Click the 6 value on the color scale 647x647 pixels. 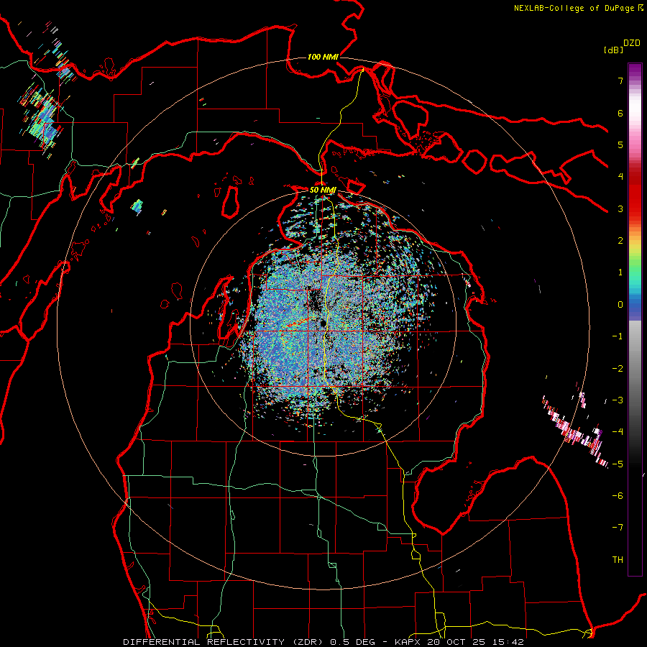pyautogui.click(x=620, y=113)
